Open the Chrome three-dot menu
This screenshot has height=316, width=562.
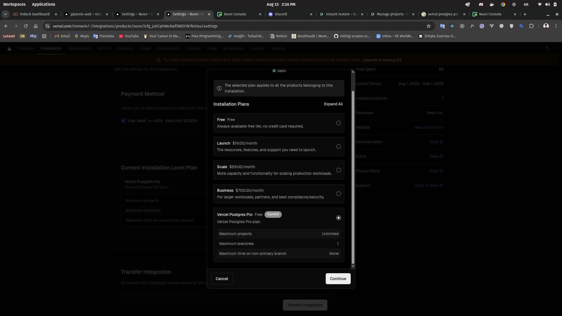click(x=556, y=26)
